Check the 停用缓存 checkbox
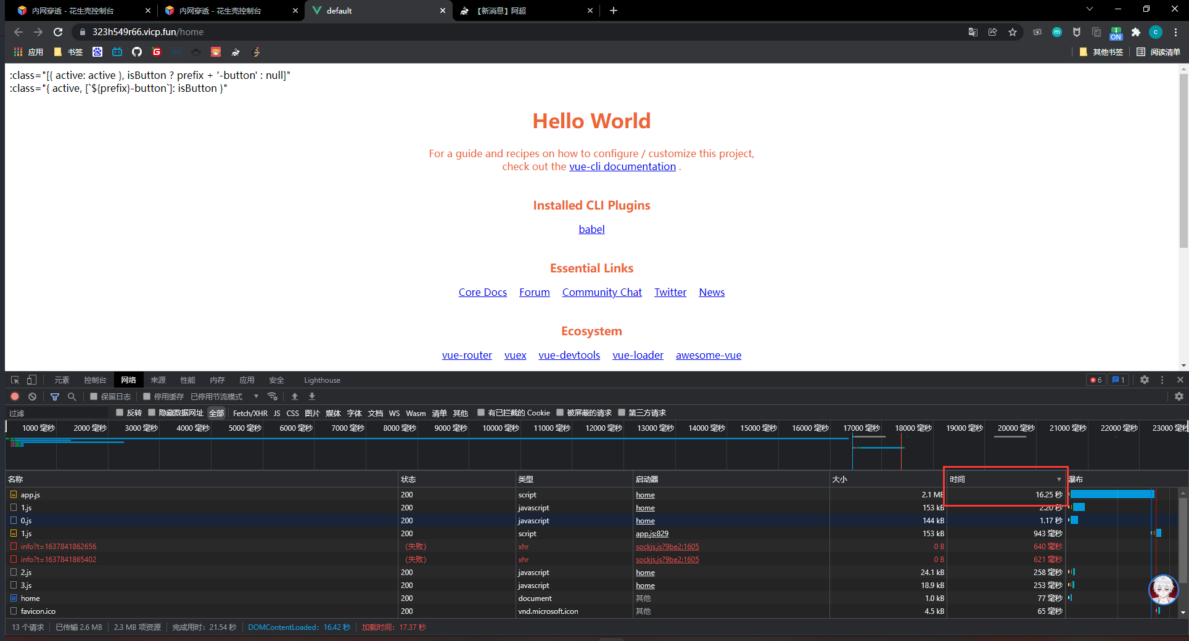1189x641 pixels. pos(147,397)
